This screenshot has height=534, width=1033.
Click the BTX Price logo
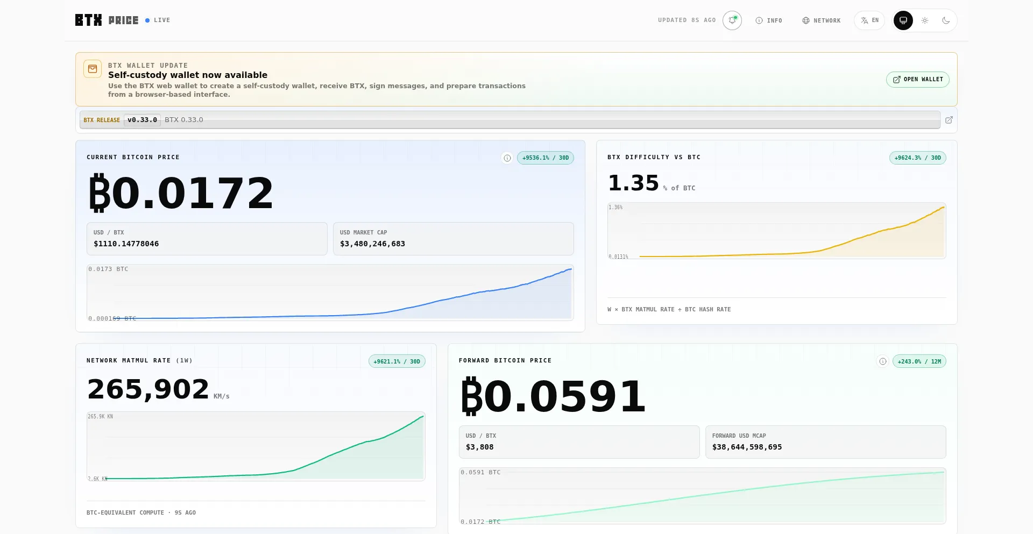tap(107, 20)
